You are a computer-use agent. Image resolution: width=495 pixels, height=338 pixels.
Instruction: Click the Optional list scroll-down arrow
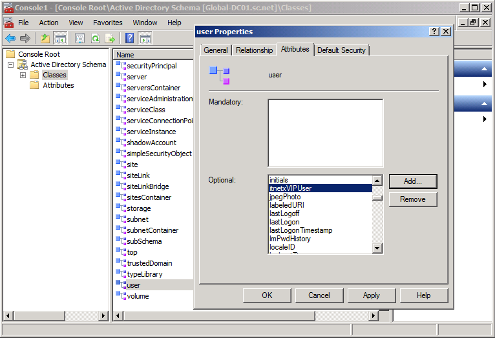tap(377, 248)
